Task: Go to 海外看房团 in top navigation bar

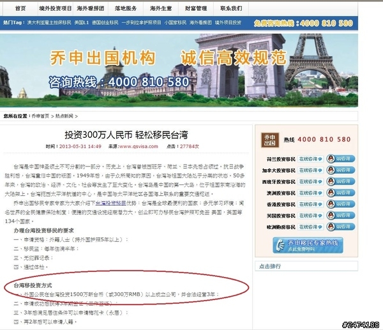Action: [x=91, y=8]
